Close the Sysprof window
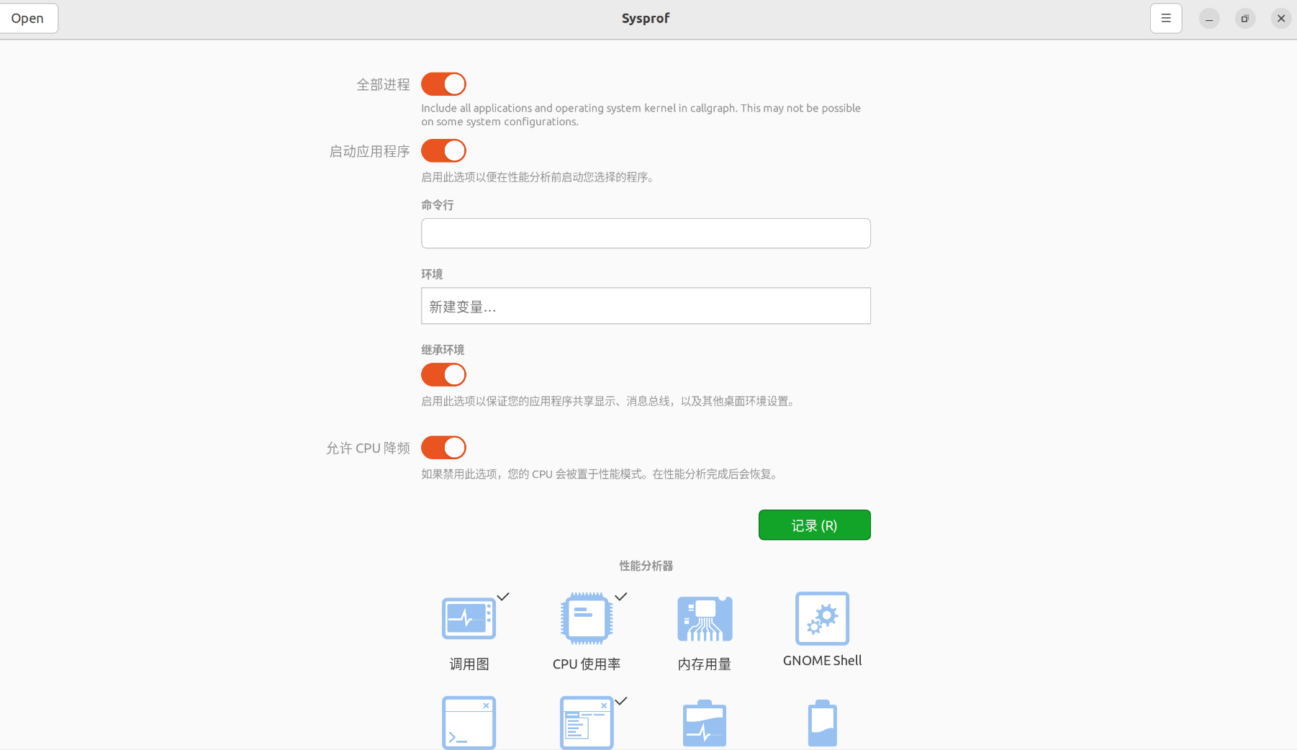This screenshot has height=750, width=1297. click(1281, 19)
